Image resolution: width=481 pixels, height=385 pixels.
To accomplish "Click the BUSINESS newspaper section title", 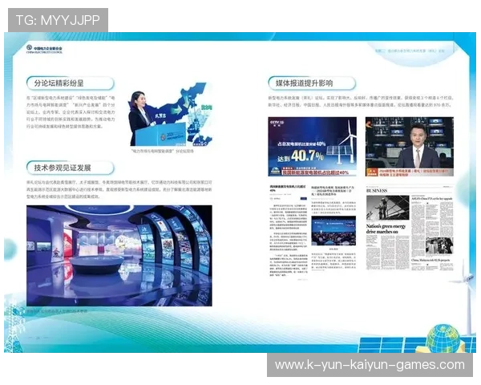I will tap(377, 191).
